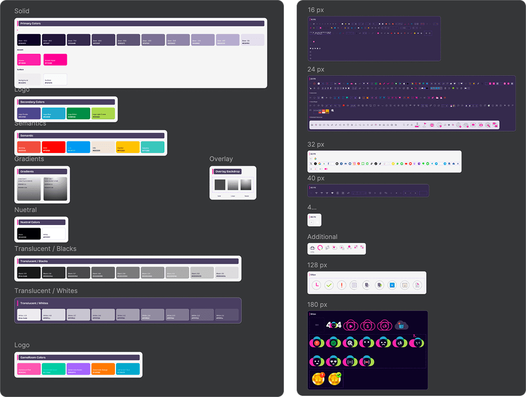Click the 404 cloud face graphic

point(333,325)
